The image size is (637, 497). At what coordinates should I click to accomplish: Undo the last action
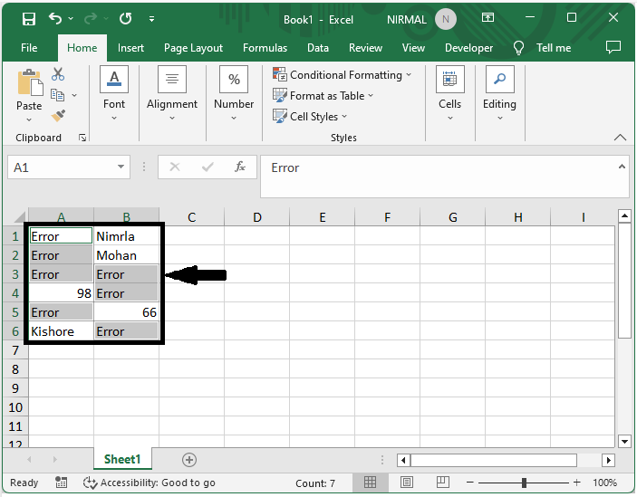click(x=55, y=18)
